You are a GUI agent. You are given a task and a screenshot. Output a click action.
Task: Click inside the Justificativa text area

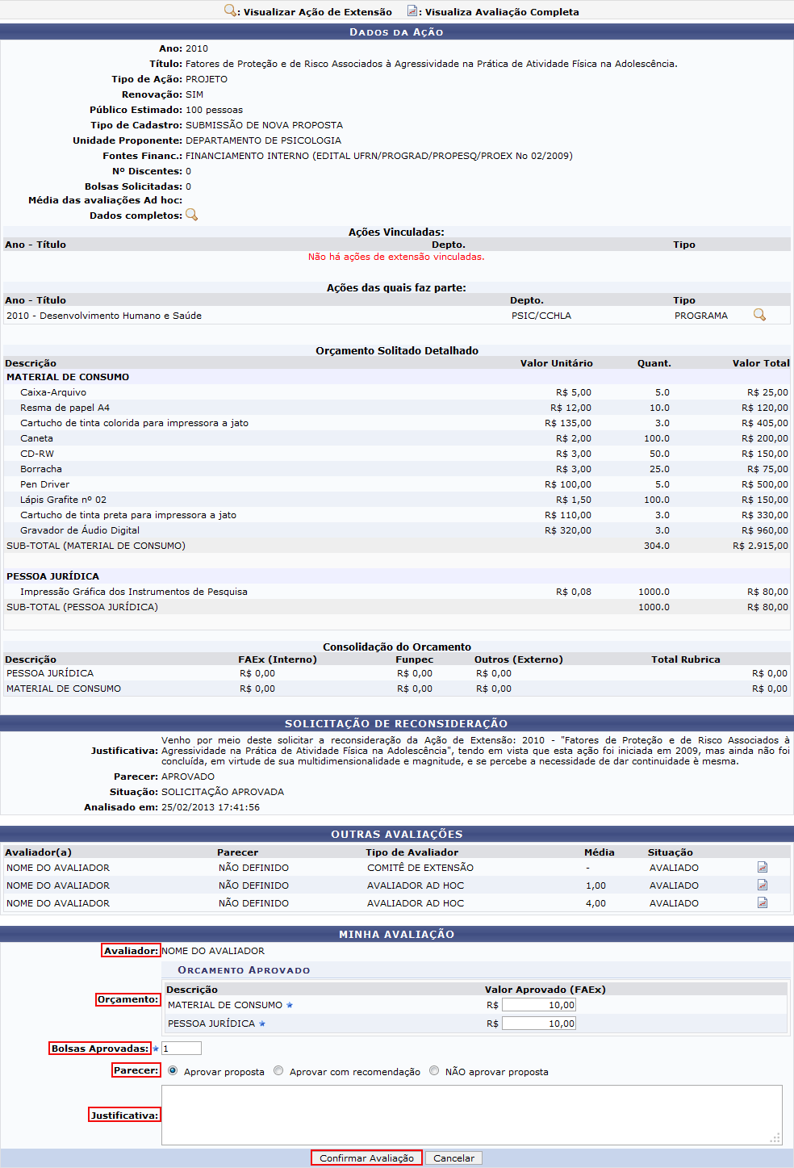click(x=471, y=1114)
